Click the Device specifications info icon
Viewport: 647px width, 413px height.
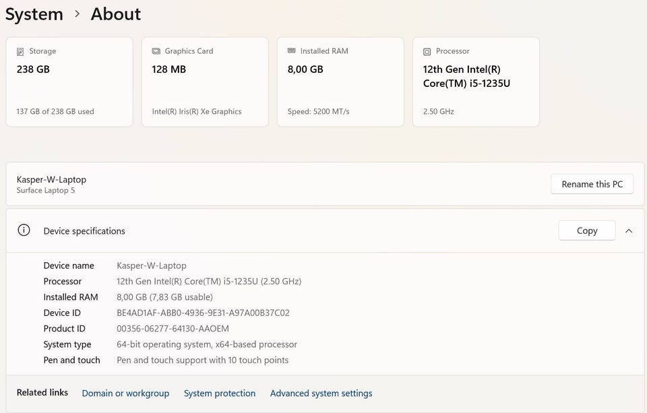tap(24, 230)
